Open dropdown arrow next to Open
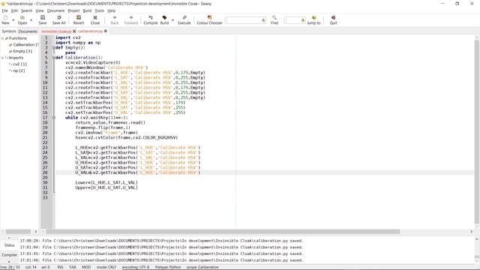This screenshot has width=480, height=270. pyautogui.click(x=31, y=20)
